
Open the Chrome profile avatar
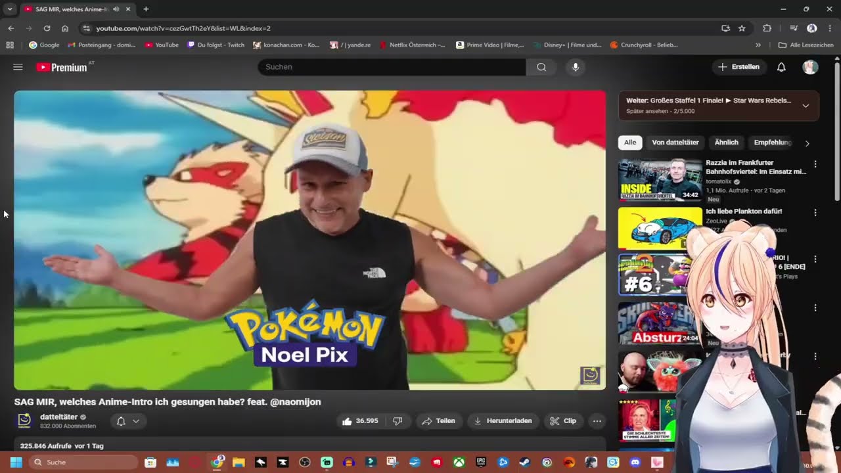812,28
